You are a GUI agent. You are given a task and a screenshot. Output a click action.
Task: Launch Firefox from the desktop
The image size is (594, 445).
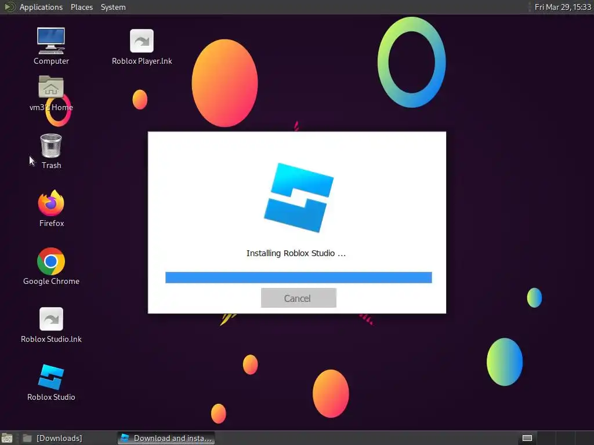coord(51,208)
